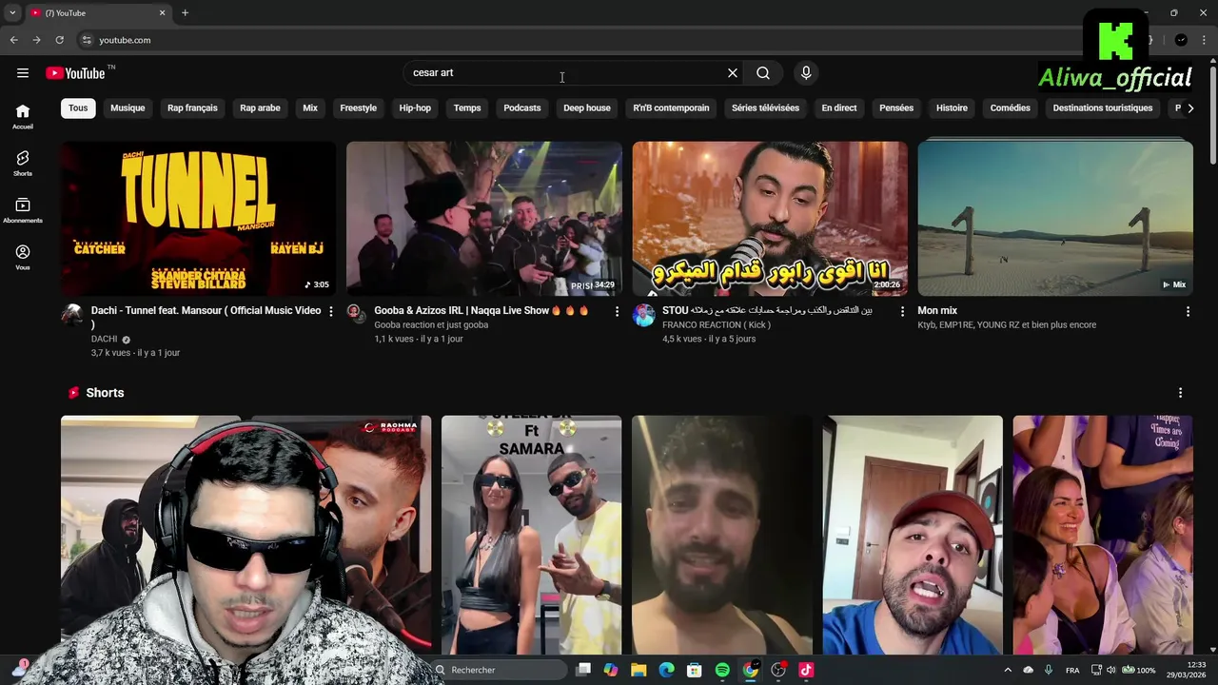This screenshot has height=685, width=1218.
Task: Select the Destinations touristiques filter chip
Action: pyautogui.click(x=1103, y=108)
